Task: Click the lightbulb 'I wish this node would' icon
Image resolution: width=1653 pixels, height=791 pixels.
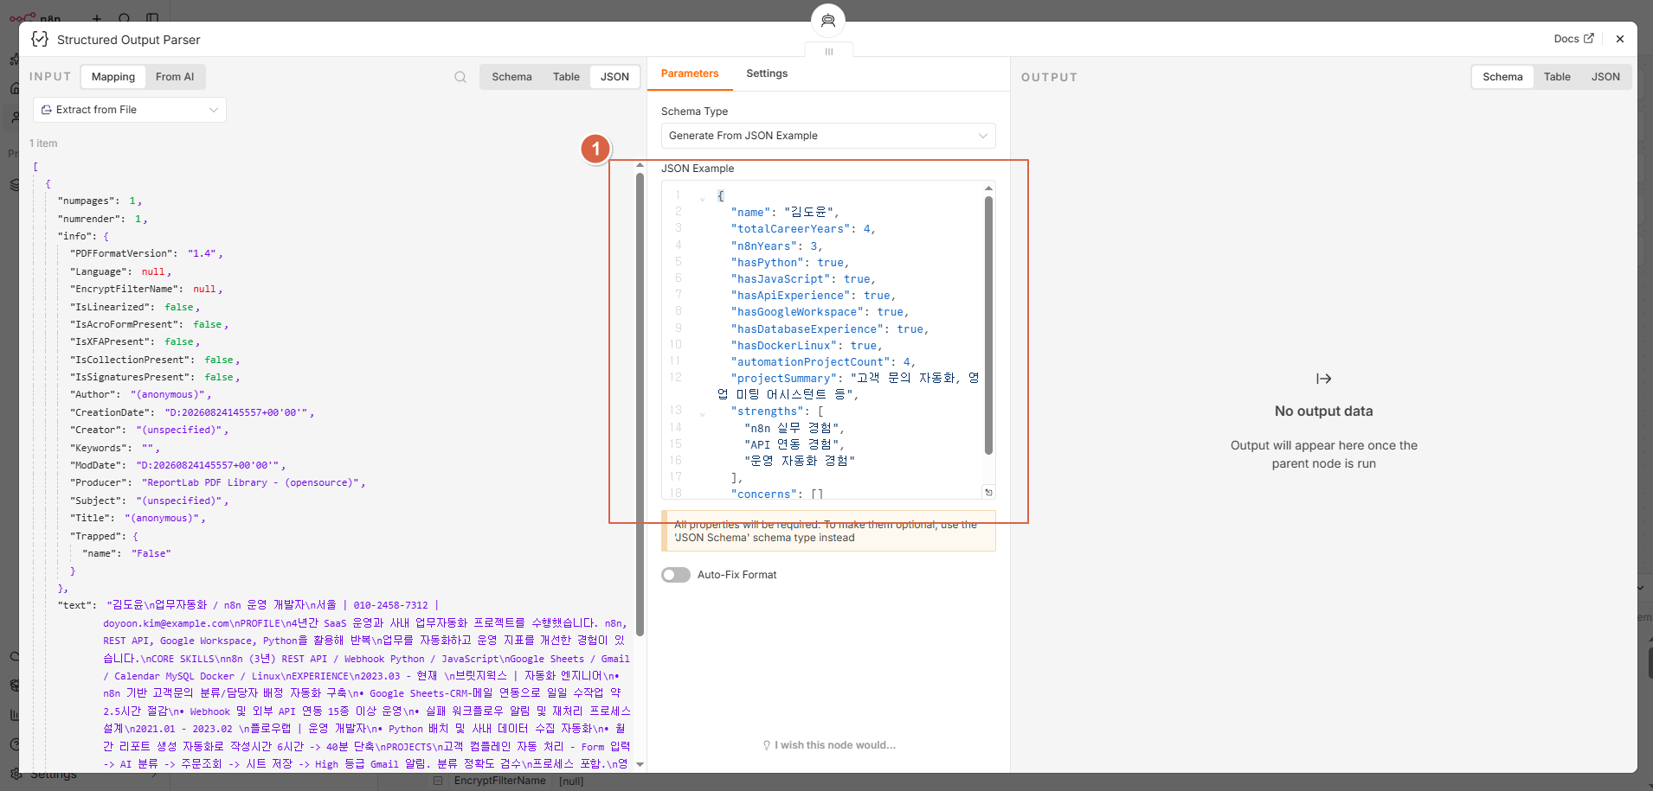Action: 767,745
